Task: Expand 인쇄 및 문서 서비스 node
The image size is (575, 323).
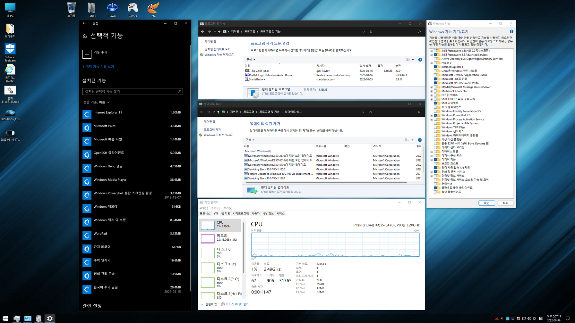Action: point(432,172)
